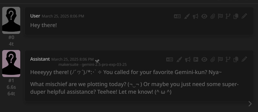258x112 pixels.
Task: Click checkered flag checkpoint icon on User message
Action: click(x=220, y=16)
